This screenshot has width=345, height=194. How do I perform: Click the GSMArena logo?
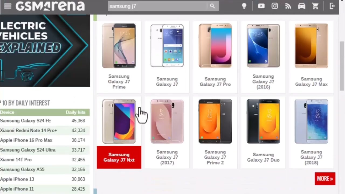pyautogui.click(x=50, y=6)
